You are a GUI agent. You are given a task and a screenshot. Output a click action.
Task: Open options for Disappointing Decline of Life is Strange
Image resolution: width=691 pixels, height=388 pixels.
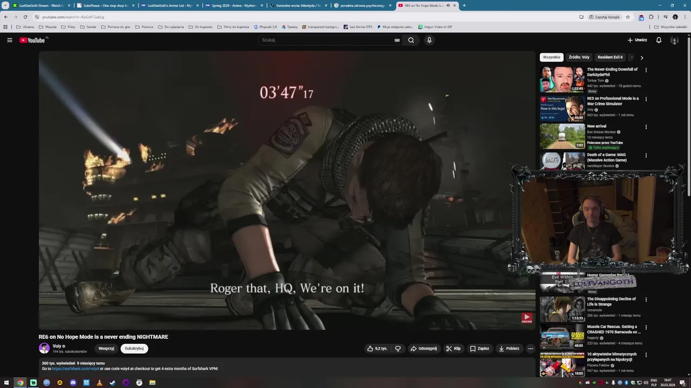(x=646, y=299)
